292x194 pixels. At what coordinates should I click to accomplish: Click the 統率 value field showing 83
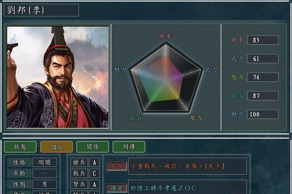pos(263,40)
